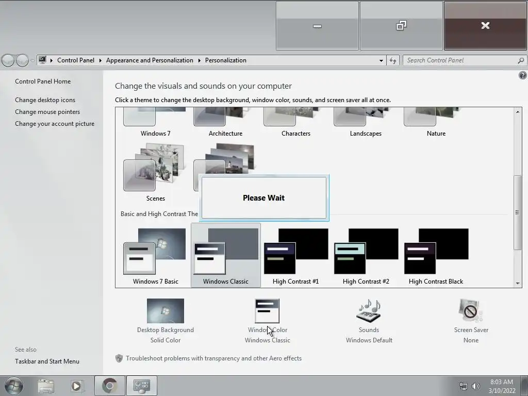Restore down the Personalization window
The height and width of the screenshot is (396, 528).
(x=401, y=26)
